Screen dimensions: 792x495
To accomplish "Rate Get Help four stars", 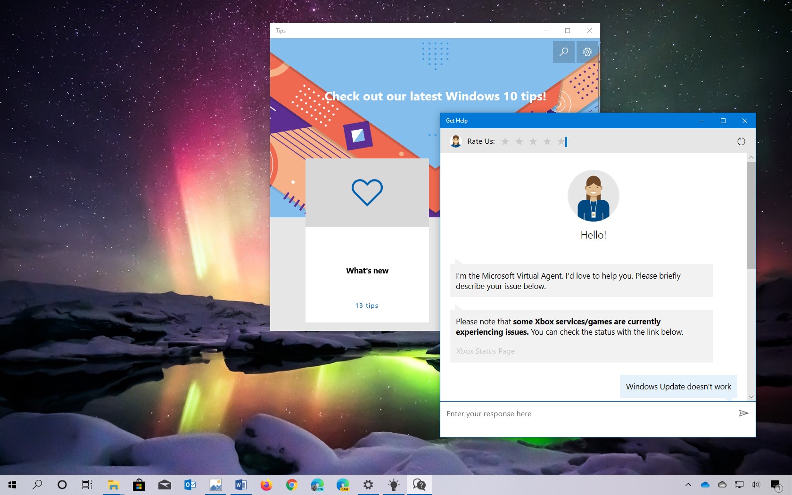I will tap(547, 141).
